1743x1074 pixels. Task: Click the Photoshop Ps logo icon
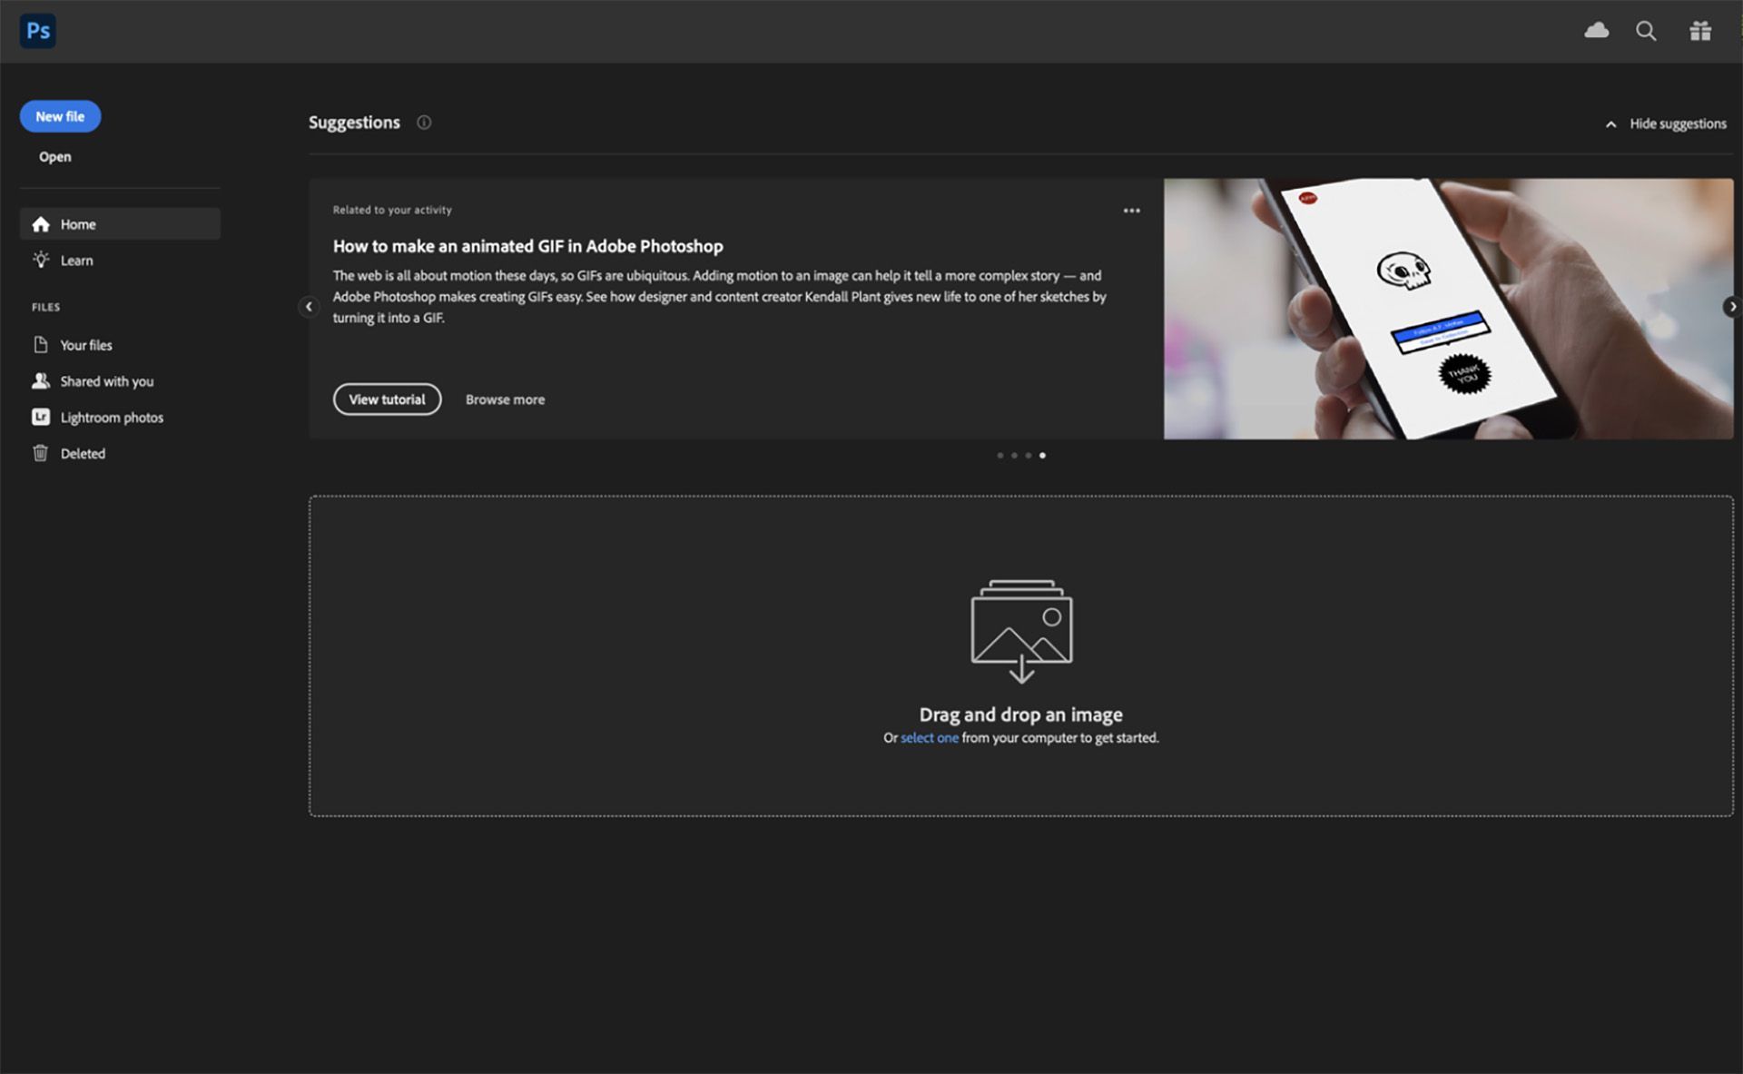click(x=37, y=31)
